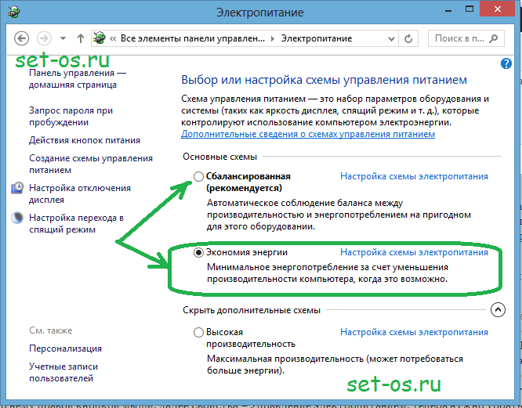
Task: Click the Поиск search field
Action: [x=459, y=38]
